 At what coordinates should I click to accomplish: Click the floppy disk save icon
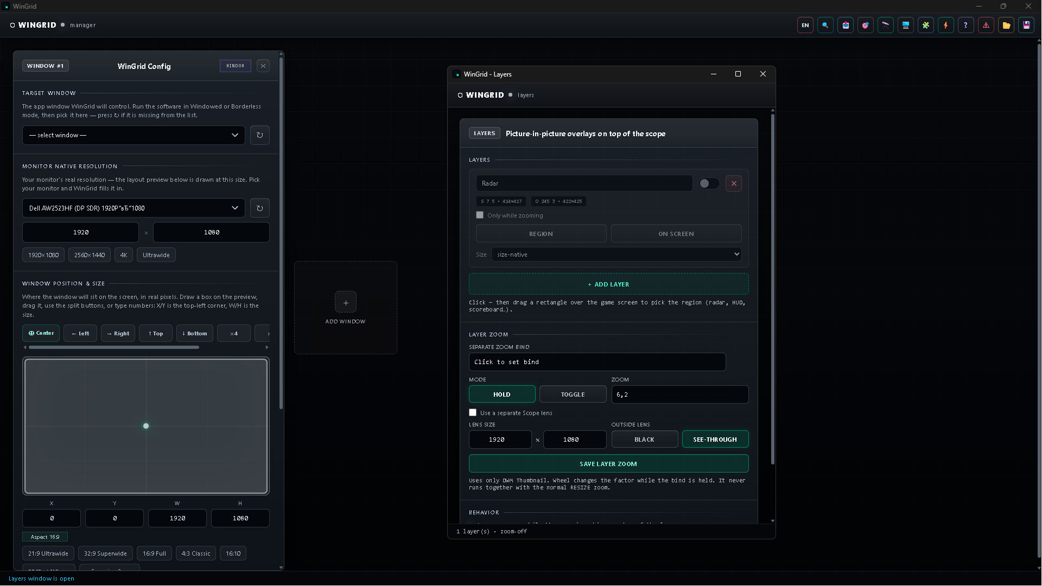coord(1026,25)
